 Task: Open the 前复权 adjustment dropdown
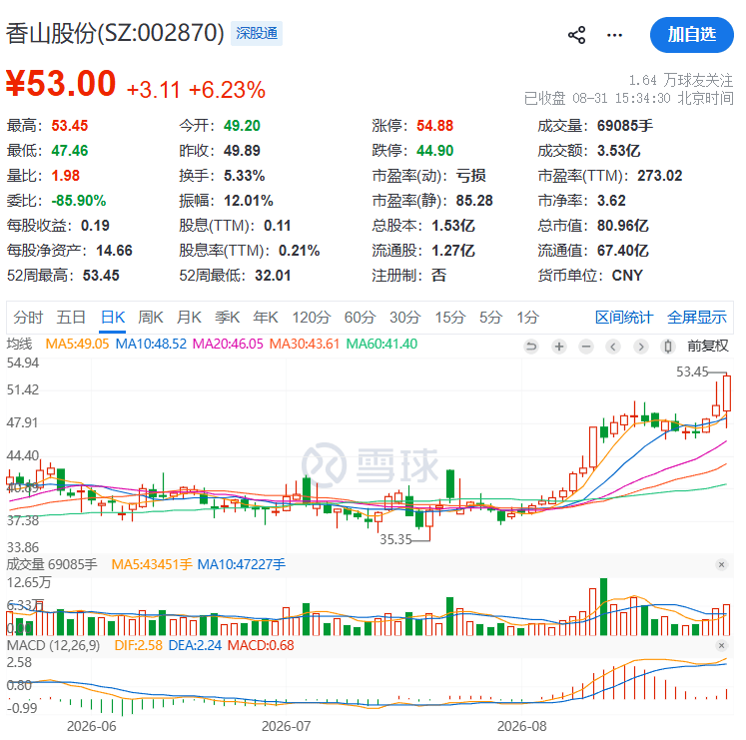707,346
